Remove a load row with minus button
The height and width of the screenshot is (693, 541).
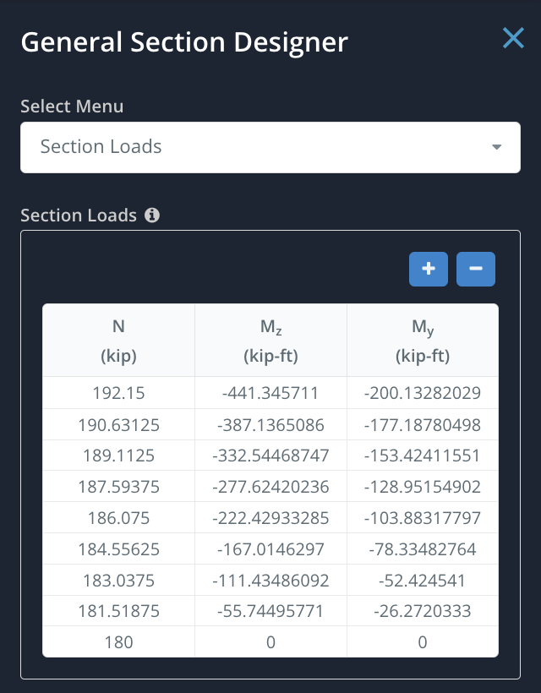[476, 269]
